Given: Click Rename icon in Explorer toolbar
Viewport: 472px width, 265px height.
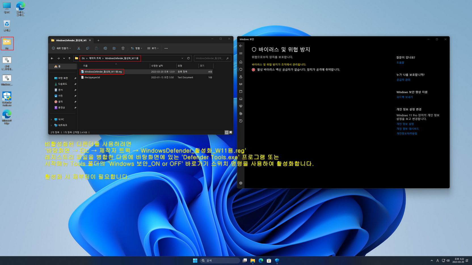Looking at the screenshot, I should coord(105,48).
